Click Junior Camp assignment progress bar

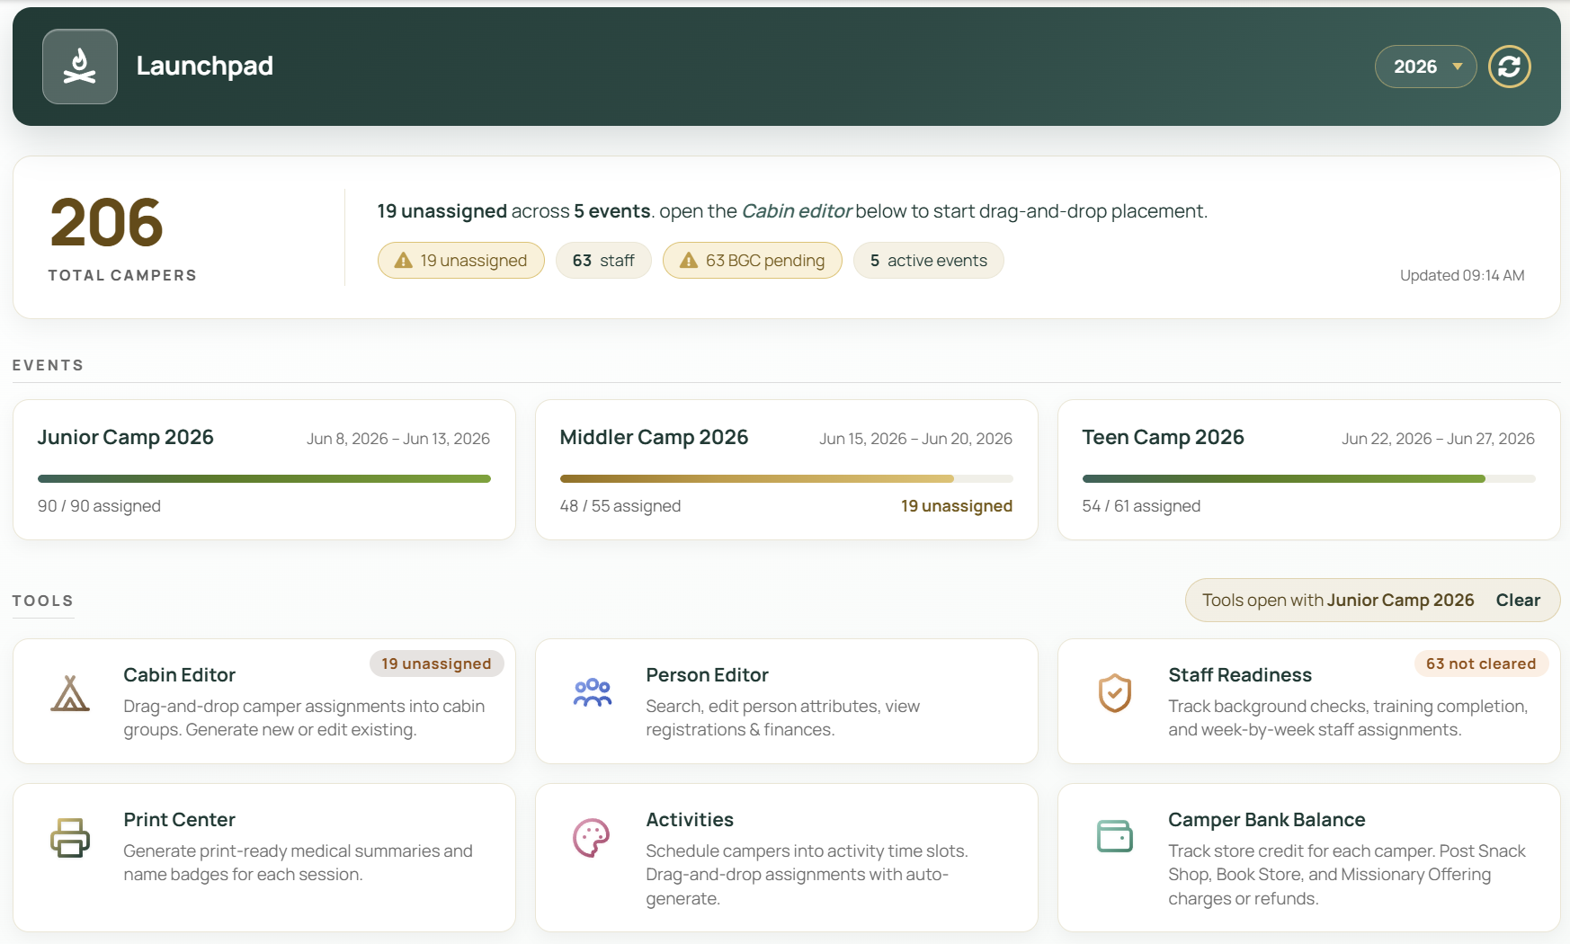coord(264,479)
